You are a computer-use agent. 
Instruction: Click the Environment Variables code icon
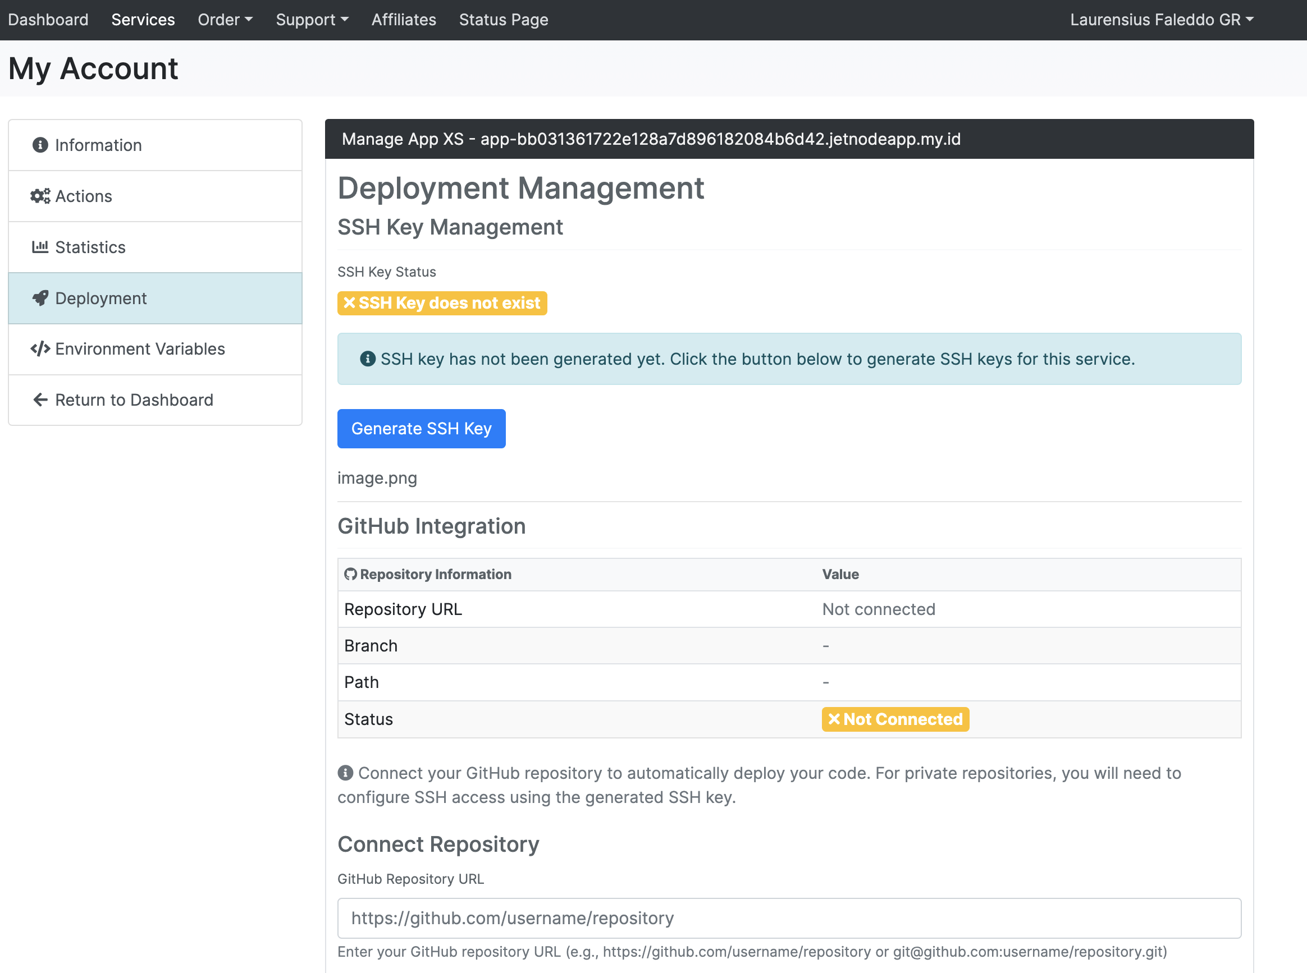(x=40, y=348)
